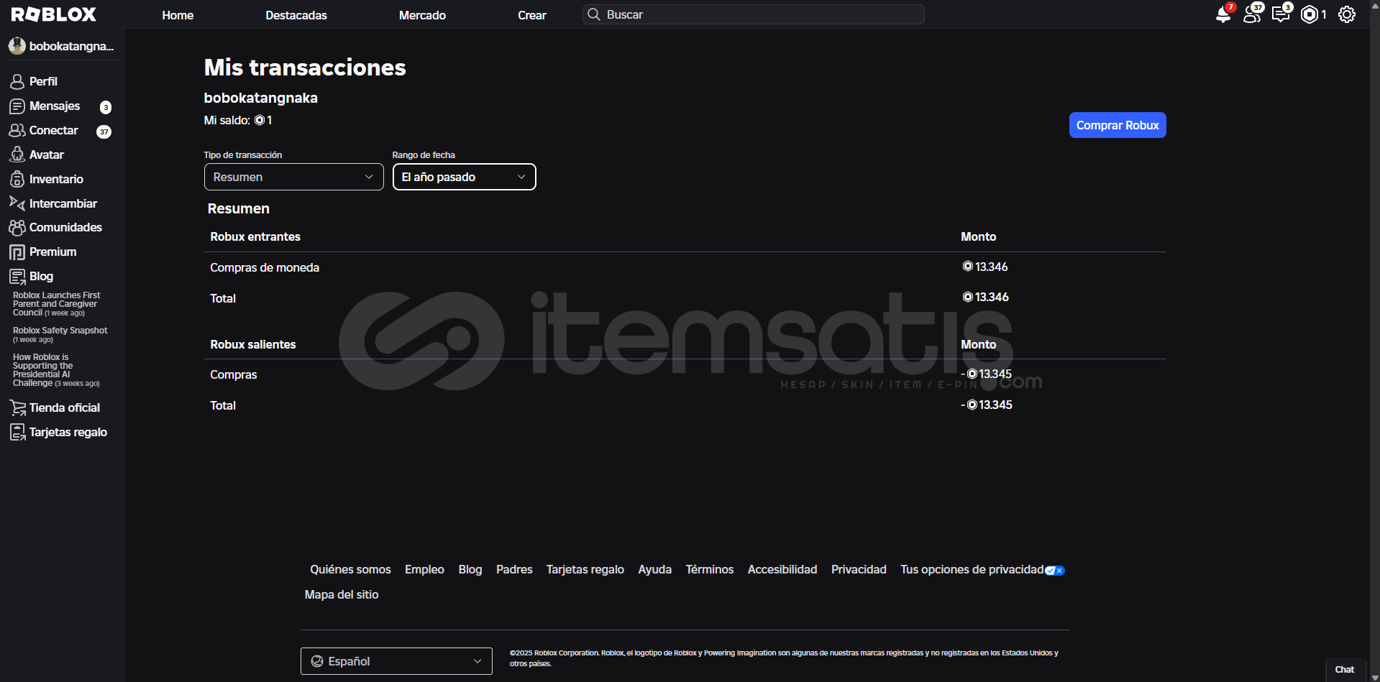The image size is (1380, 682).
Task: Open Tienda oficial in the sidebar
Action: 65,407
